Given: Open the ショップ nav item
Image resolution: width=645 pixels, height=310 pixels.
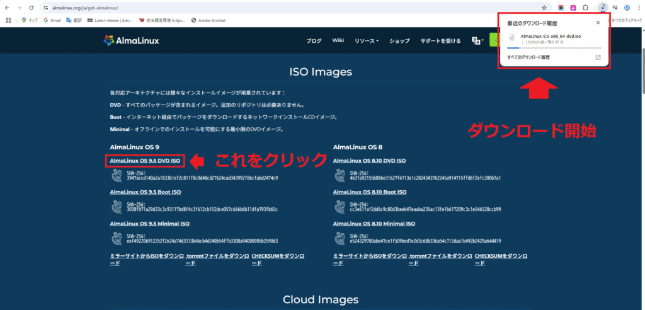Looking at the screenshot, I should tap(399, 41).
